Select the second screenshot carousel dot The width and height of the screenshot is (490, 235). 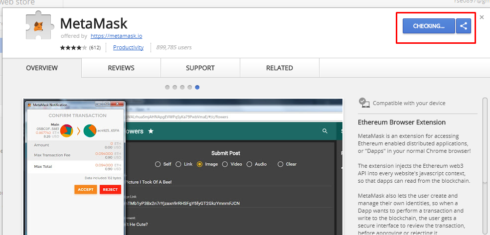(174, 88)
